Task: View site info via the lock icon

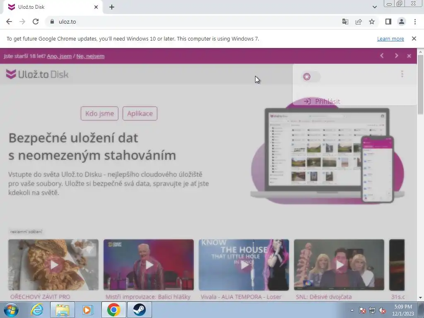Action: (x=52, y=22)
